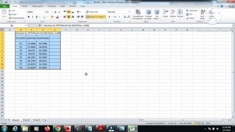Switch to Review tab
235x132 pixels.
click(73, 6)
